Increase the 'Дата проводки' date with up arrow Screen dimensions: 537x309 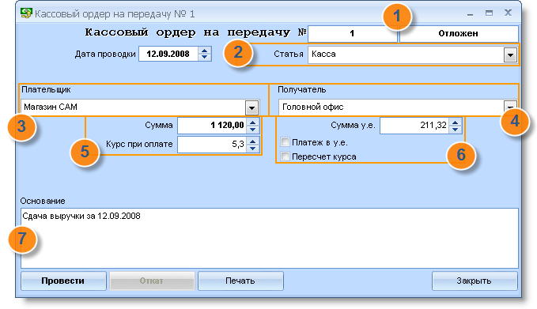coord(205,51)
